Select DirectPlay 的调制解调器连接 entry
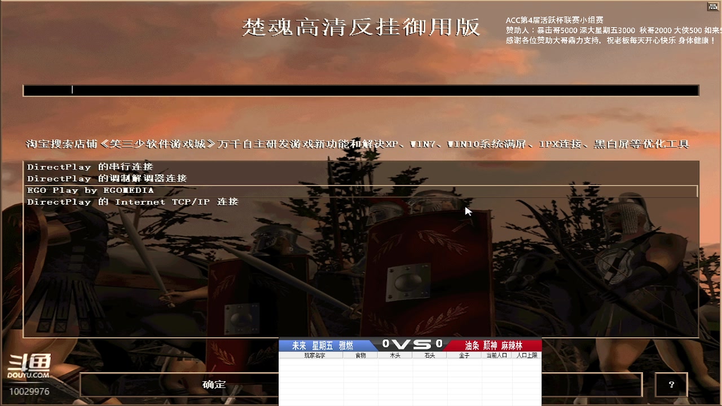The image size is (722, 406). point(361,178)
